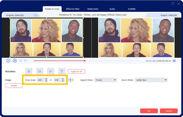183x117 pixels.
Task: Click the playback timecode 00:01:48.03
Action: click(x=152, y=61)
